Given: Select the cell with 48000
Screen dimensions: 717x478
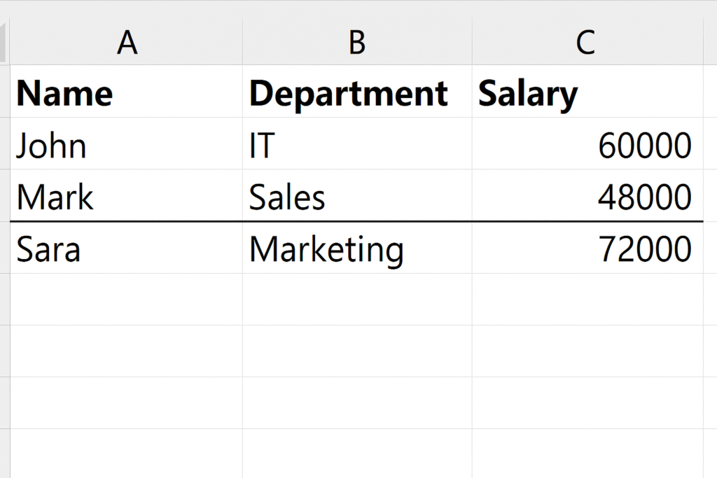Looking at the screenshot, I should [x=587, y=195].
